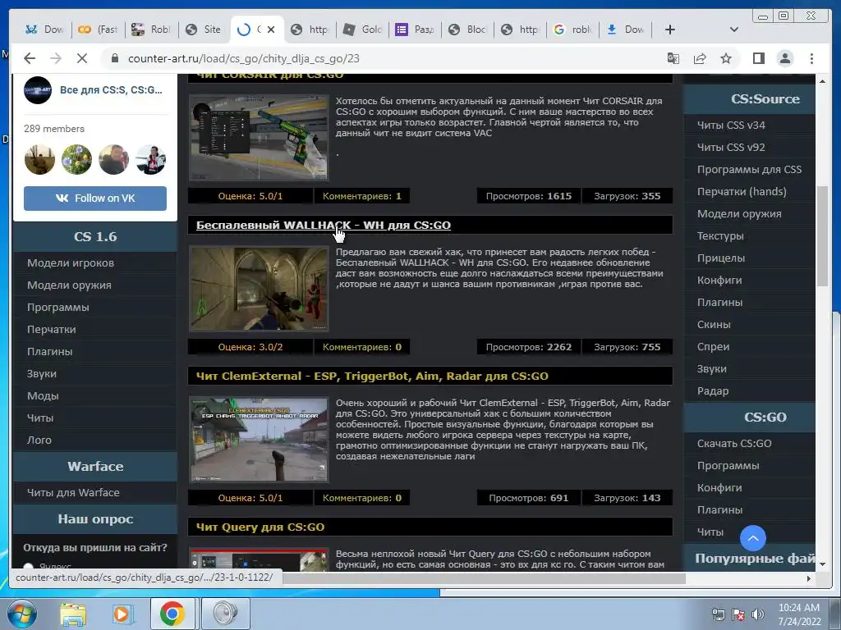Click Chrome icon in taskbar
Screen dimensions: 841x630
pos(172,614)
